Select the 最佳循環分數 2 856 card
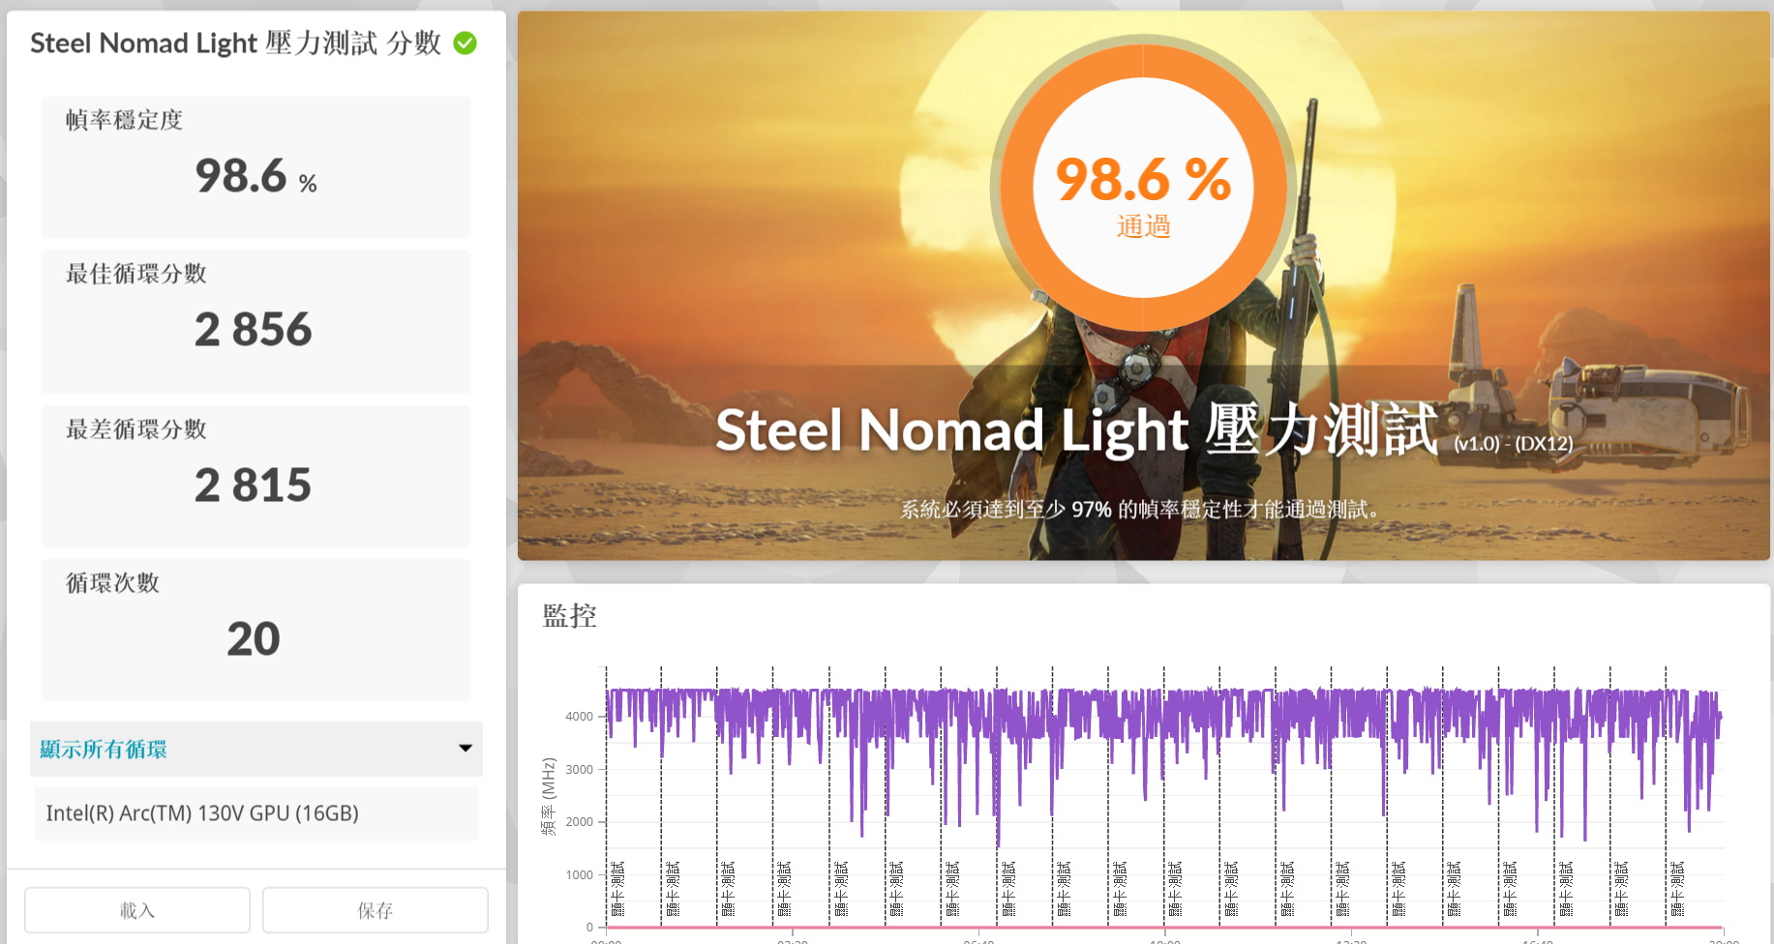 (x=256, y=321)
